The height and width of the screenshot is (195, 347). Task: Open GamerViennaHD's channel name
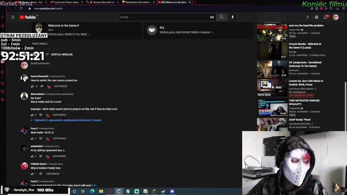tap(39, 76)
